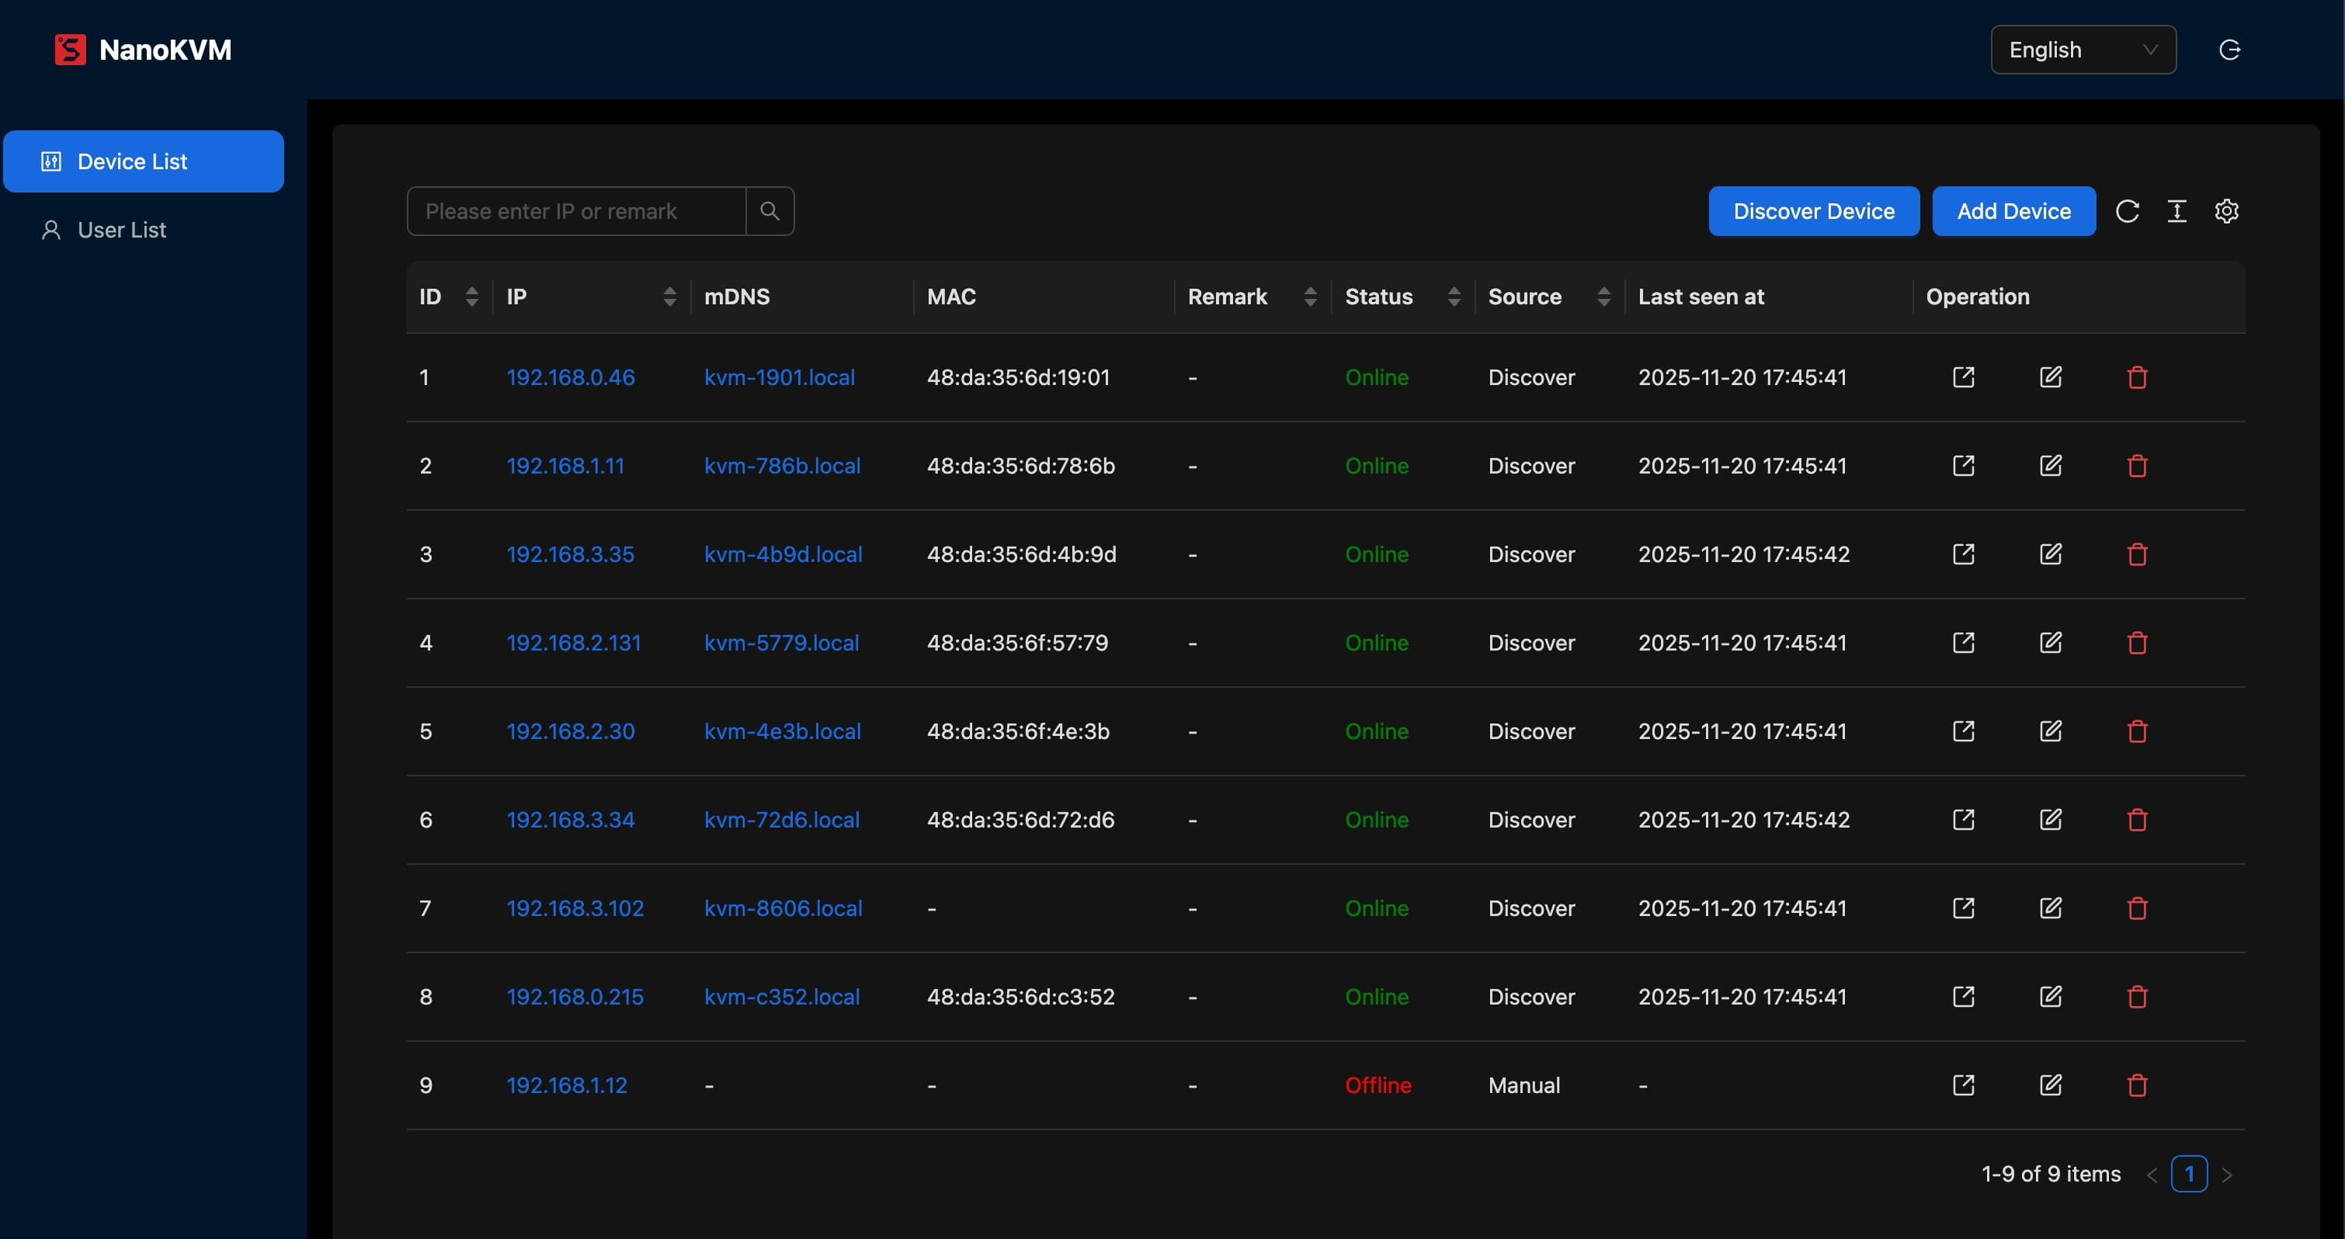The image size is (2345, 1239).
Task: Open the kvm-72d6.local mDNS link
Action: click(x=781, y=819)
